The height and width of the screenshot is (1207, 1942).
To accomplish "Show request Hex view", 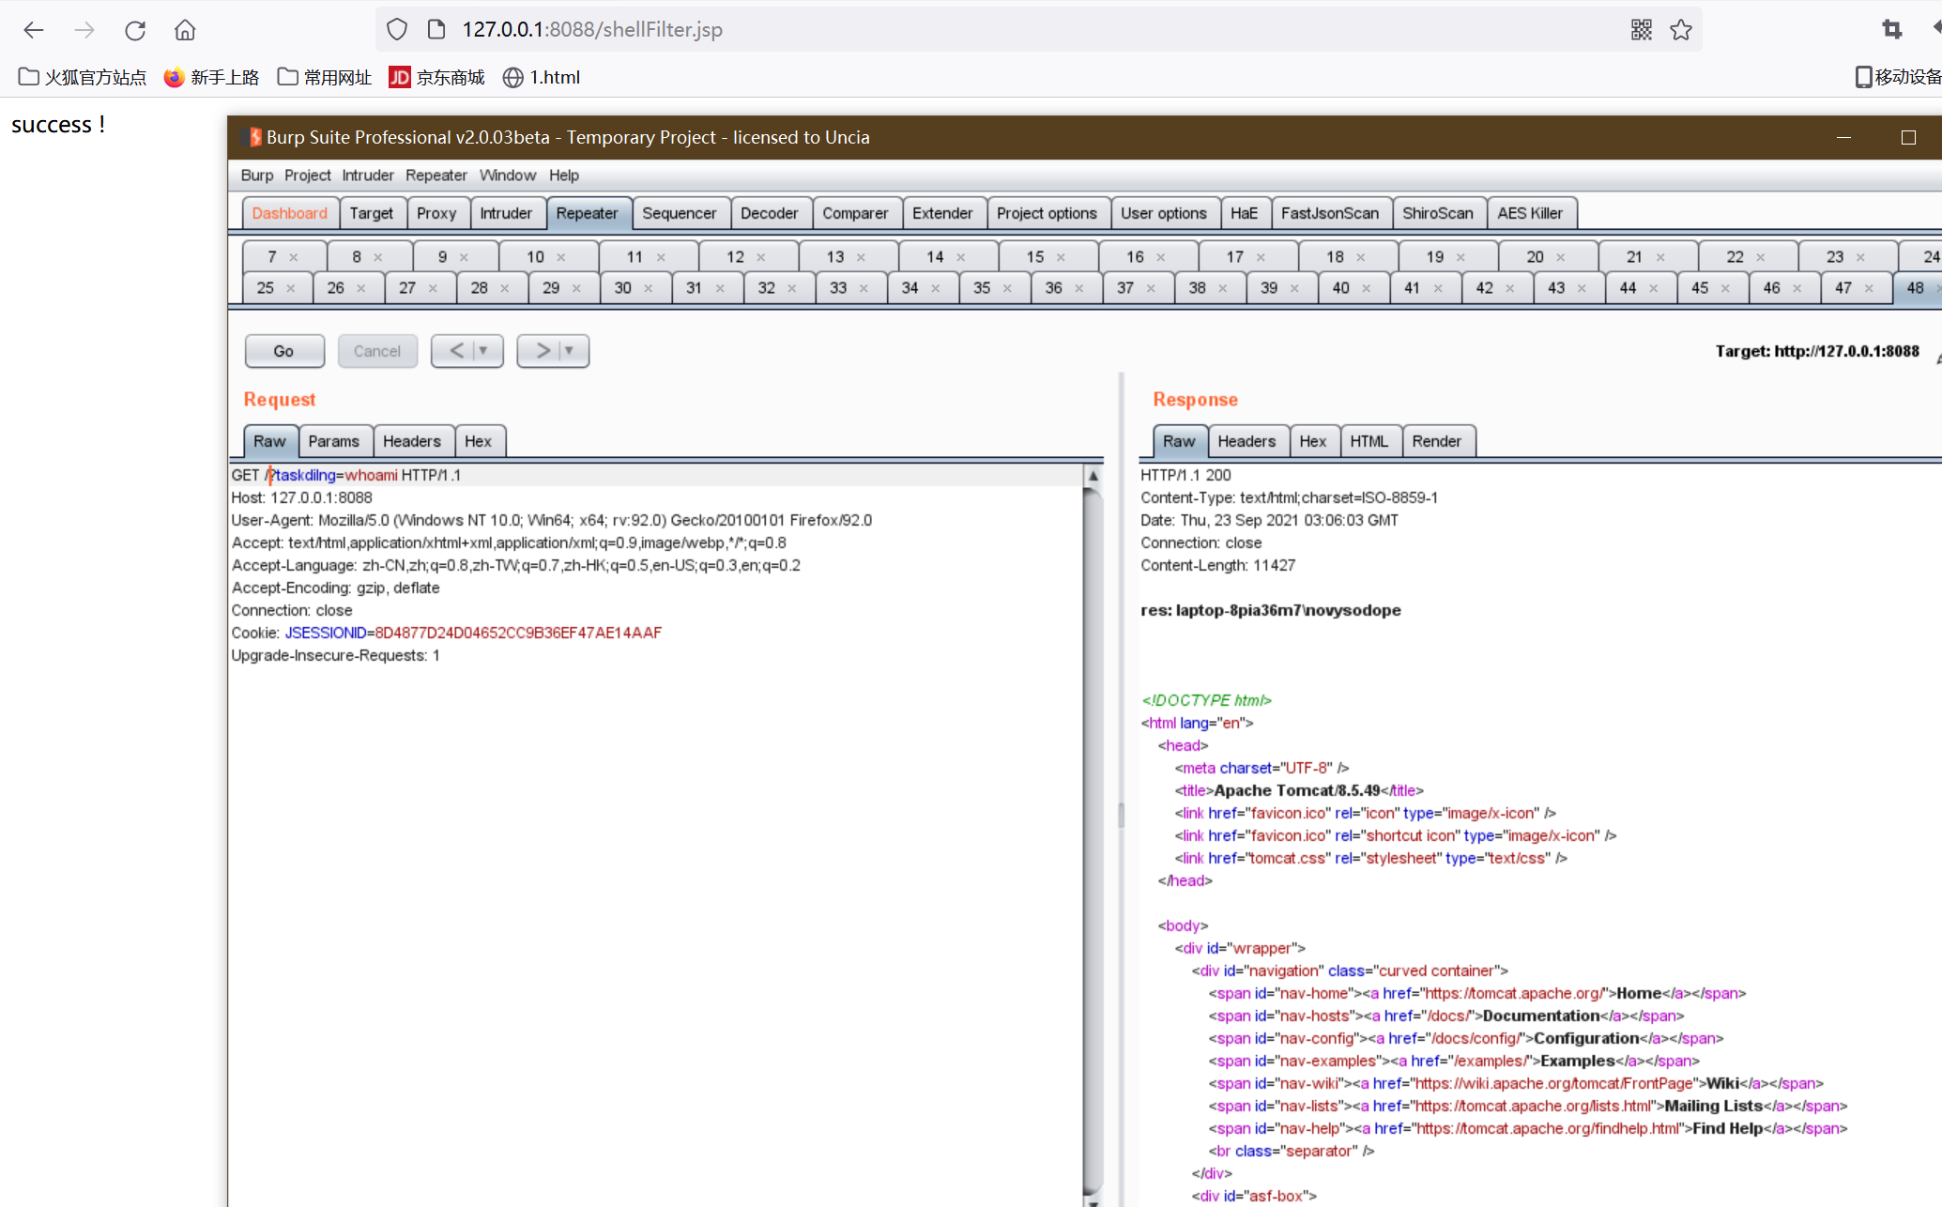I will coord(479,441).
